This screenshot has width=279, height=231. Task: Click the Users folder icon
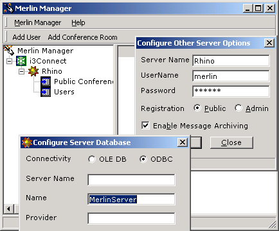[x=46, y=92]
